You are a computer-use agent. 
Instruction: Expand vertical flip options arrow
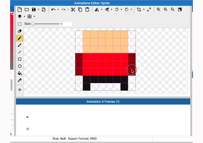[x=111, y=10]
